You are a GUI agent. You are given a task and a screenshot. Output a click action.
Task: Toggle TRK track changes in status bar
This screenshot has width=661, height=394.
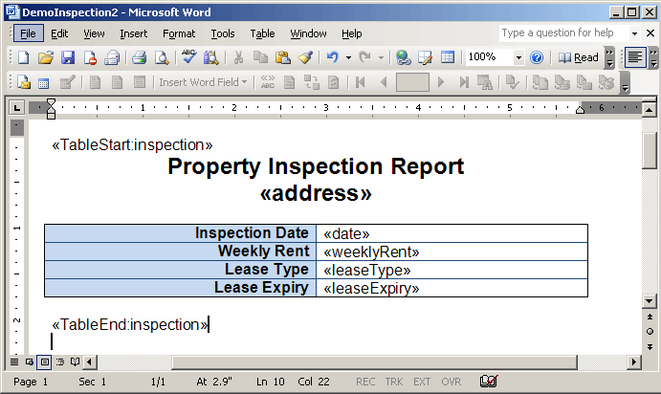394,382
